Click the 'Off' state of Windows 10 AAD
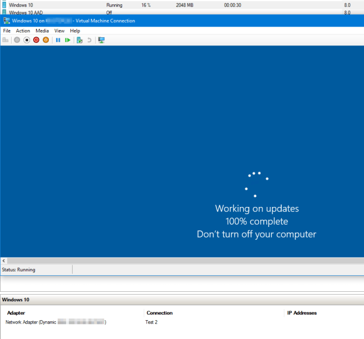The width and height of the screenshot is (364, 339). 109,12
